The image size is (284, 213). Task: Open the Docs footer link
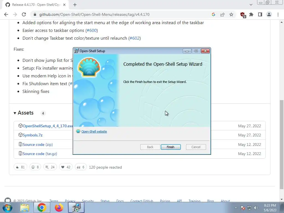pos(120,201)
